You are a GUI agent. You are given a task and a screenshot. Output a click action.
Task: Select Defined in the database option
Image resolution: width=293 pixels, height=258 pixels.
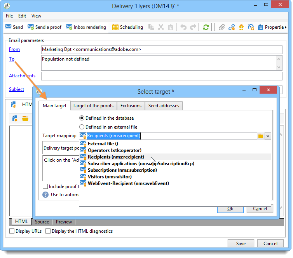tap(106, 118)
